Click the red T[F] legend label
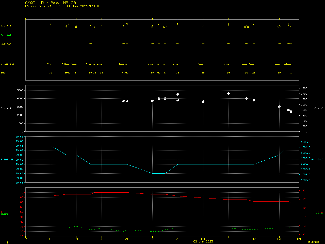The image size is (325, 244). 4,212
